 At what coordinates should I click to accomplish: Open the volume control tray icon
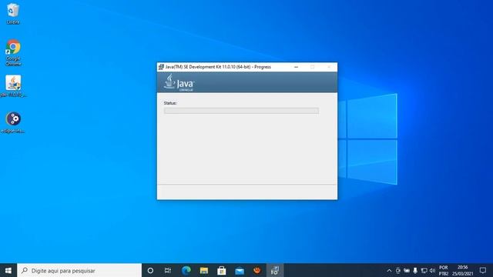[x=432, y=270]
